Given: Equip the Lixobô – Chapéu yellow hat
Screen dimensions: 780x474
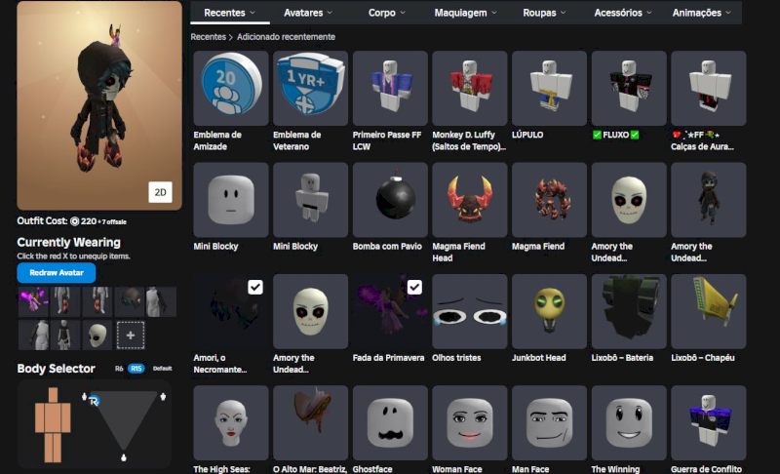Looking at the screenshot, I should (x=709, y=311).
